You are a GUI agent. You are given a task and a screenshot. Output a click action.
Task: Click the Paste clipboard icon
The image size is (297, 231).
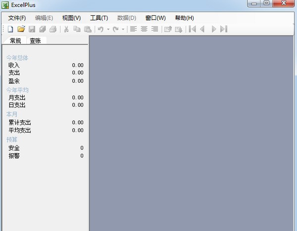pyautogui.click(x=88, y=29)
